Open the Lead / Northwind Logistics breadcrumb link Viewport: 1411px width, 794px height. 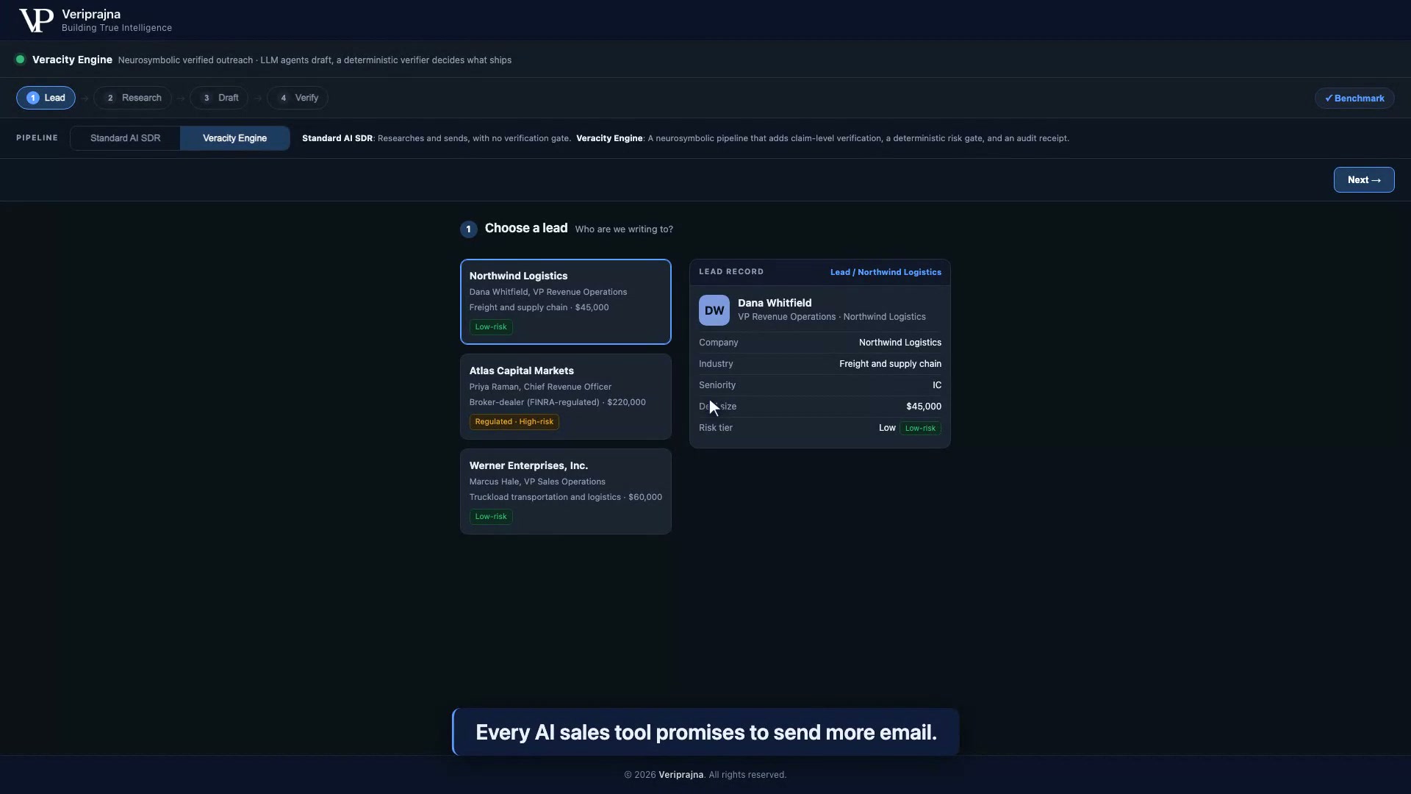(x=886, y=272)
